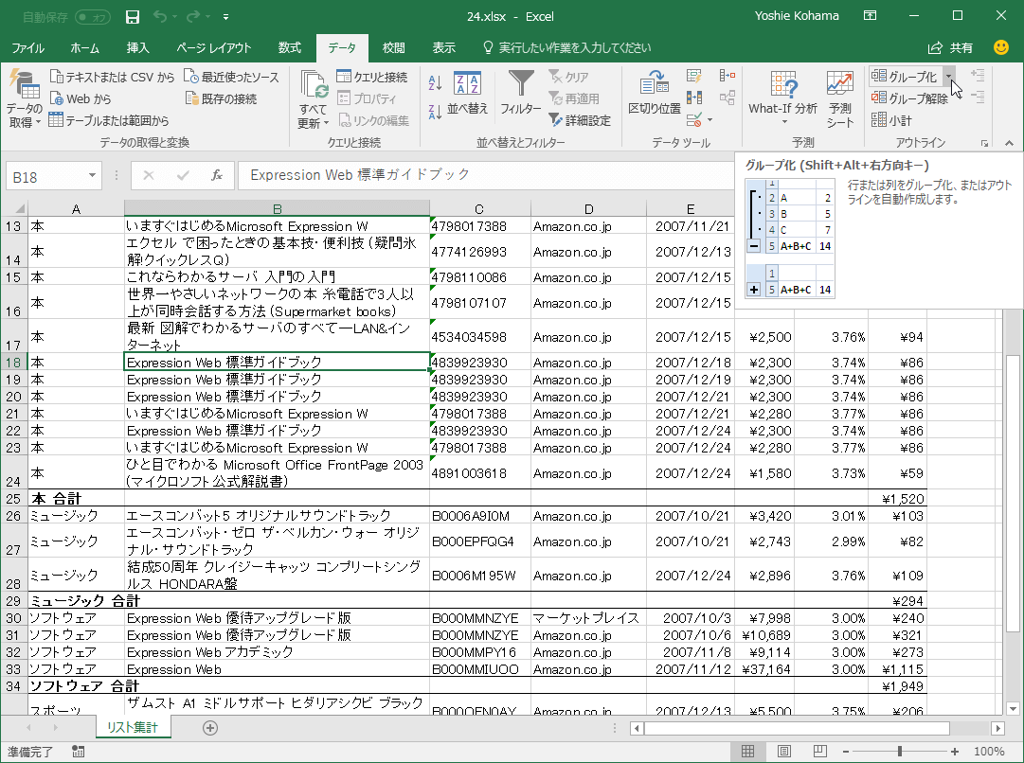Click the insert function fx icon
Image resolution: width=1024 pixels, height=763 pixels.
[x=216, y=175]
